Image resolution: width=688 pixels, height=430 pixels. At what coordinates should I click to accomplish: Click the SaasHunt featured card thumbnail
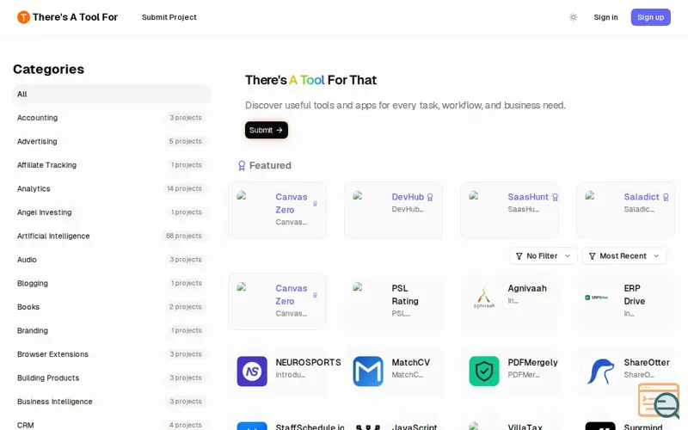tap(474, 196)
